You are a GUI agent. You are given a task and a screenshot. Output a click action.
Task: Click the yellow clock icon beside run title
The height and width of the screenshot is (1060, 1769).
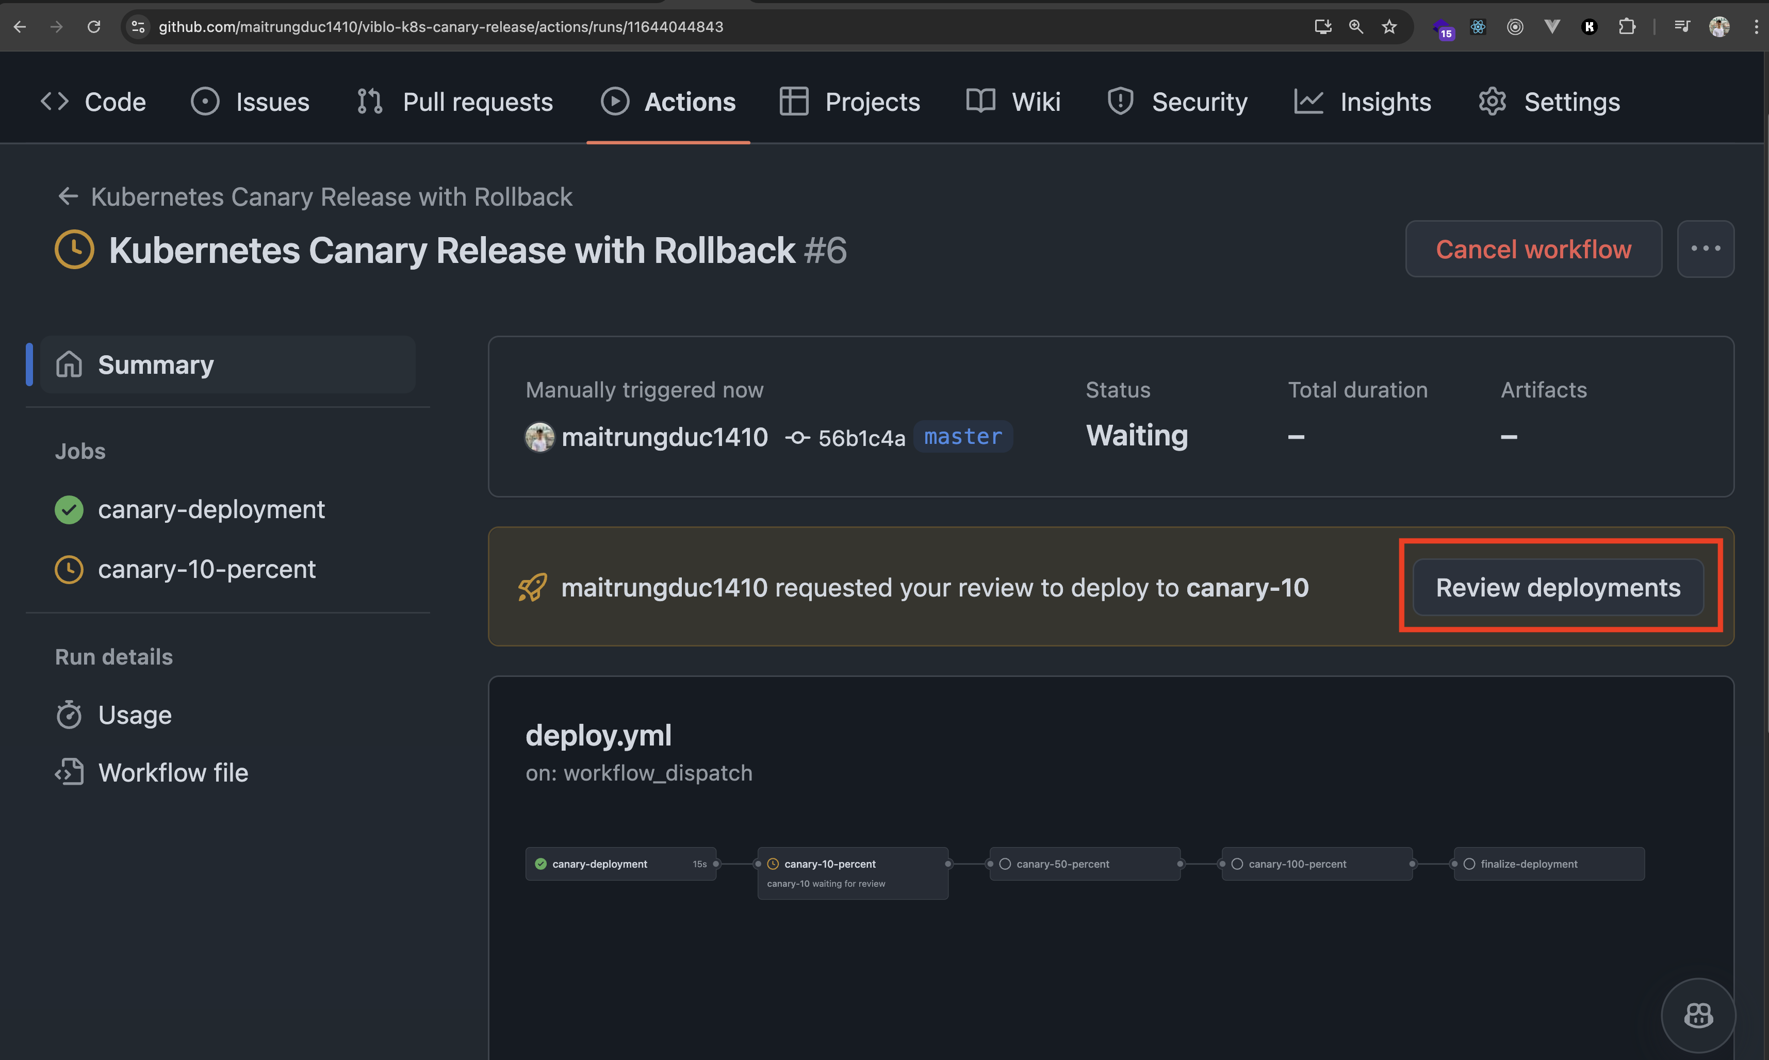point(74,250)
